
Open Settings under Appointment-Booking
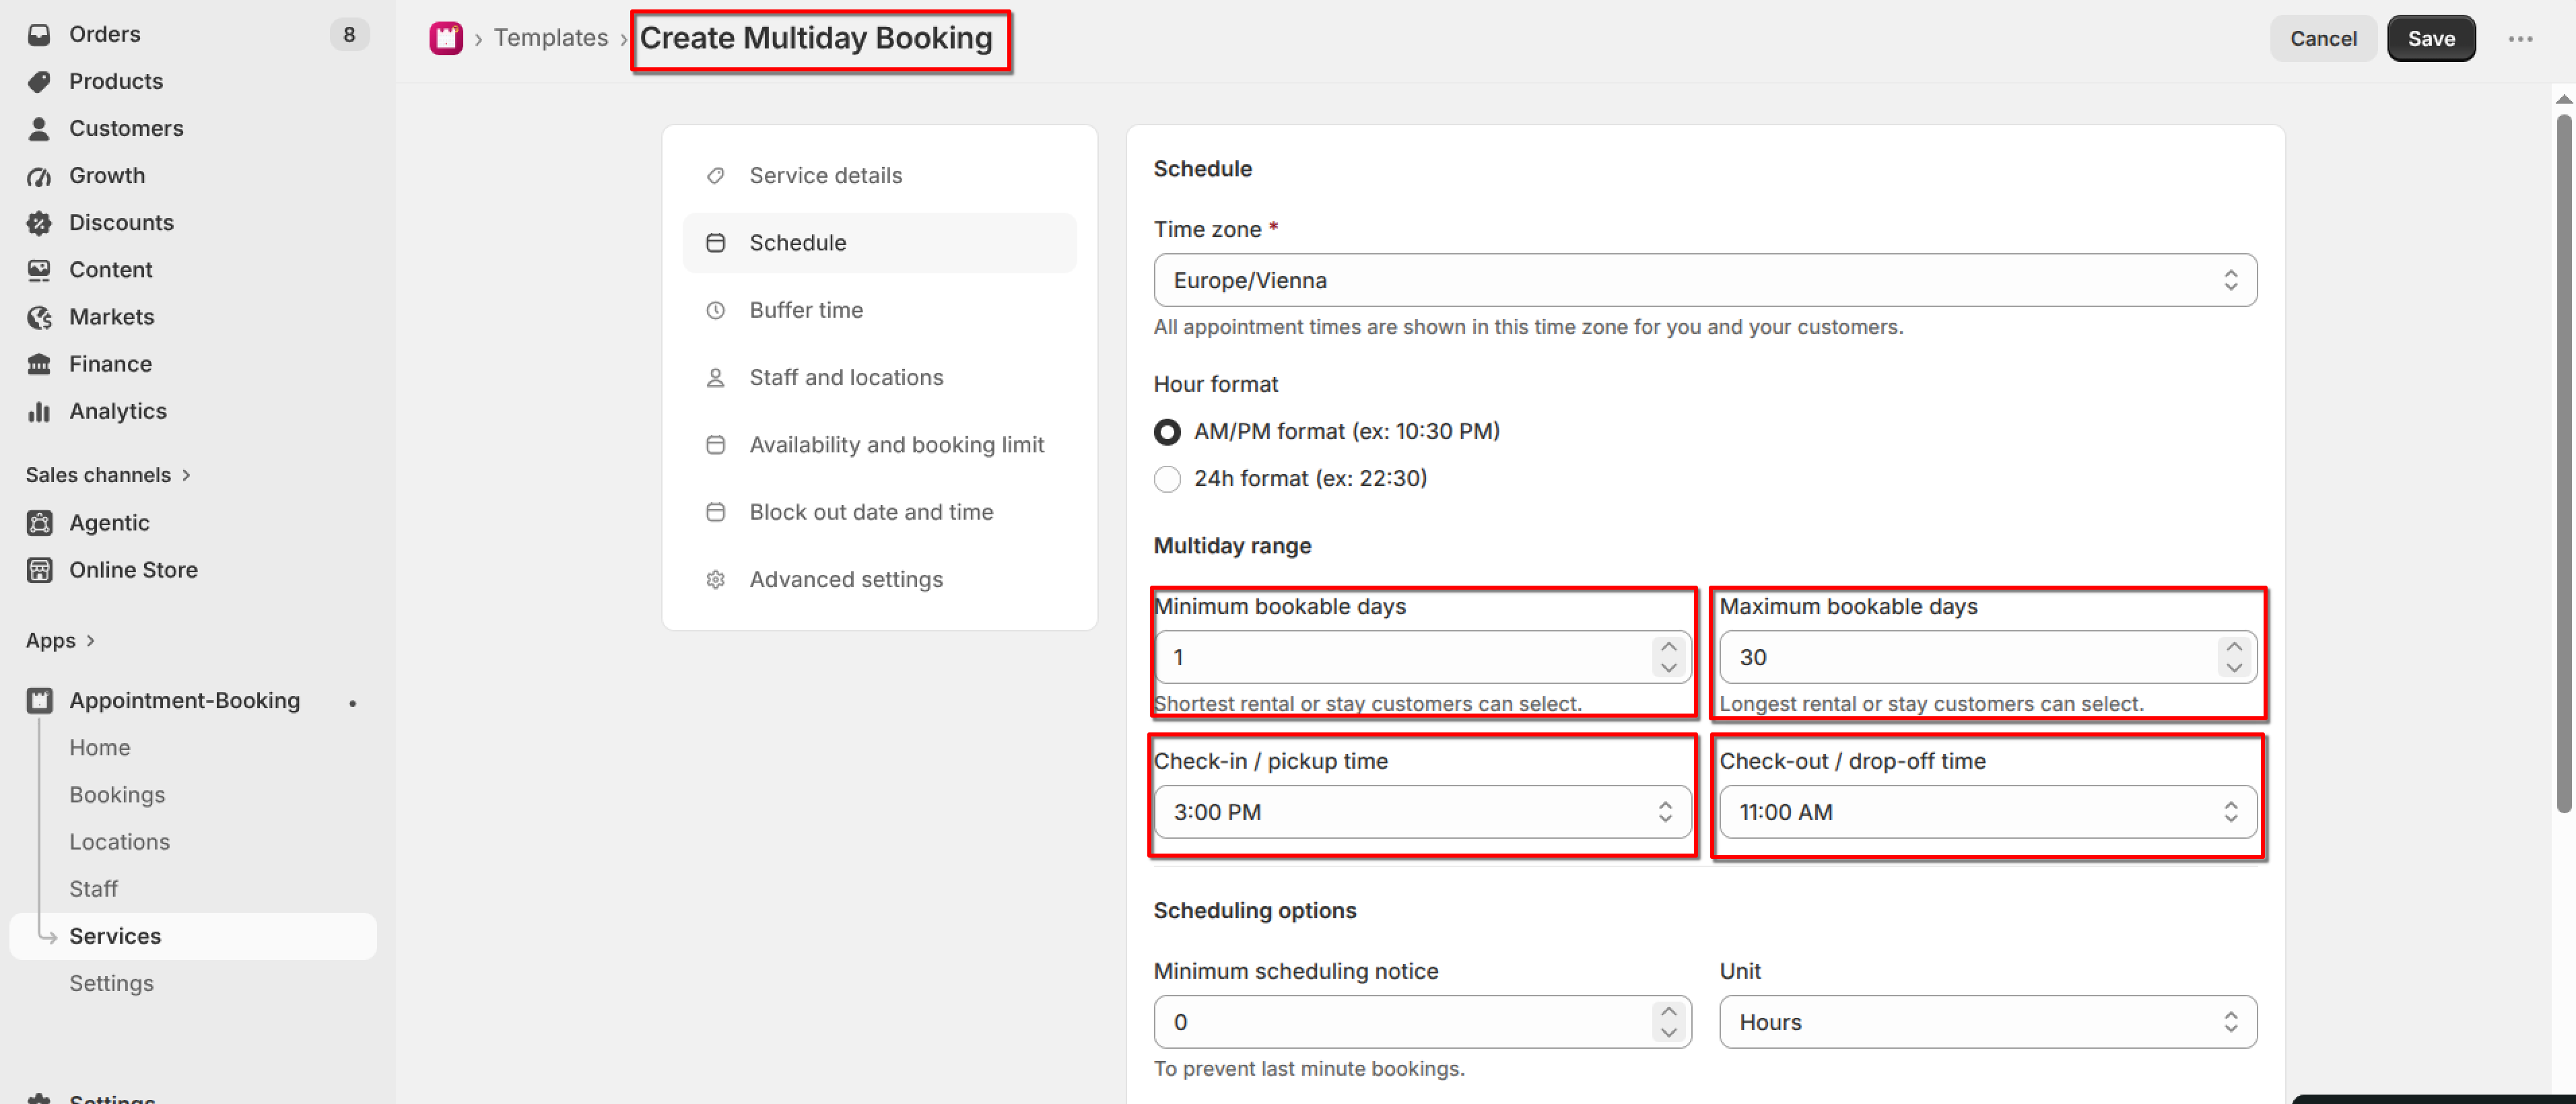coord(111,983)
